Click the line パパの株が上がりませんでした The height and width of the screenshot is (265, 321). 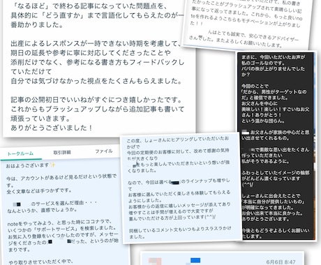coord(273,69)
